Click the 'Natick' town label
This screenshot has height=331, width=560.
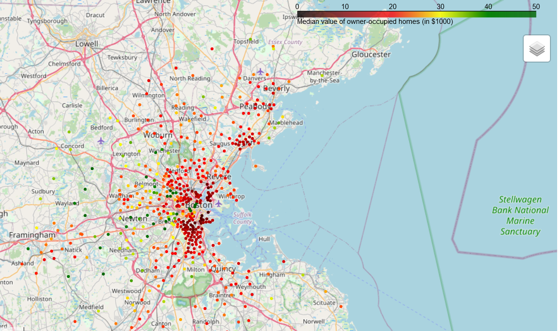tap(73, 250)
